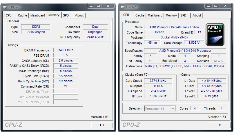This screenshot has height=137, width=234.
Task: Click the processor name AMD Phenom II X4 940 Black Edition
Action: tap(174, 27)
